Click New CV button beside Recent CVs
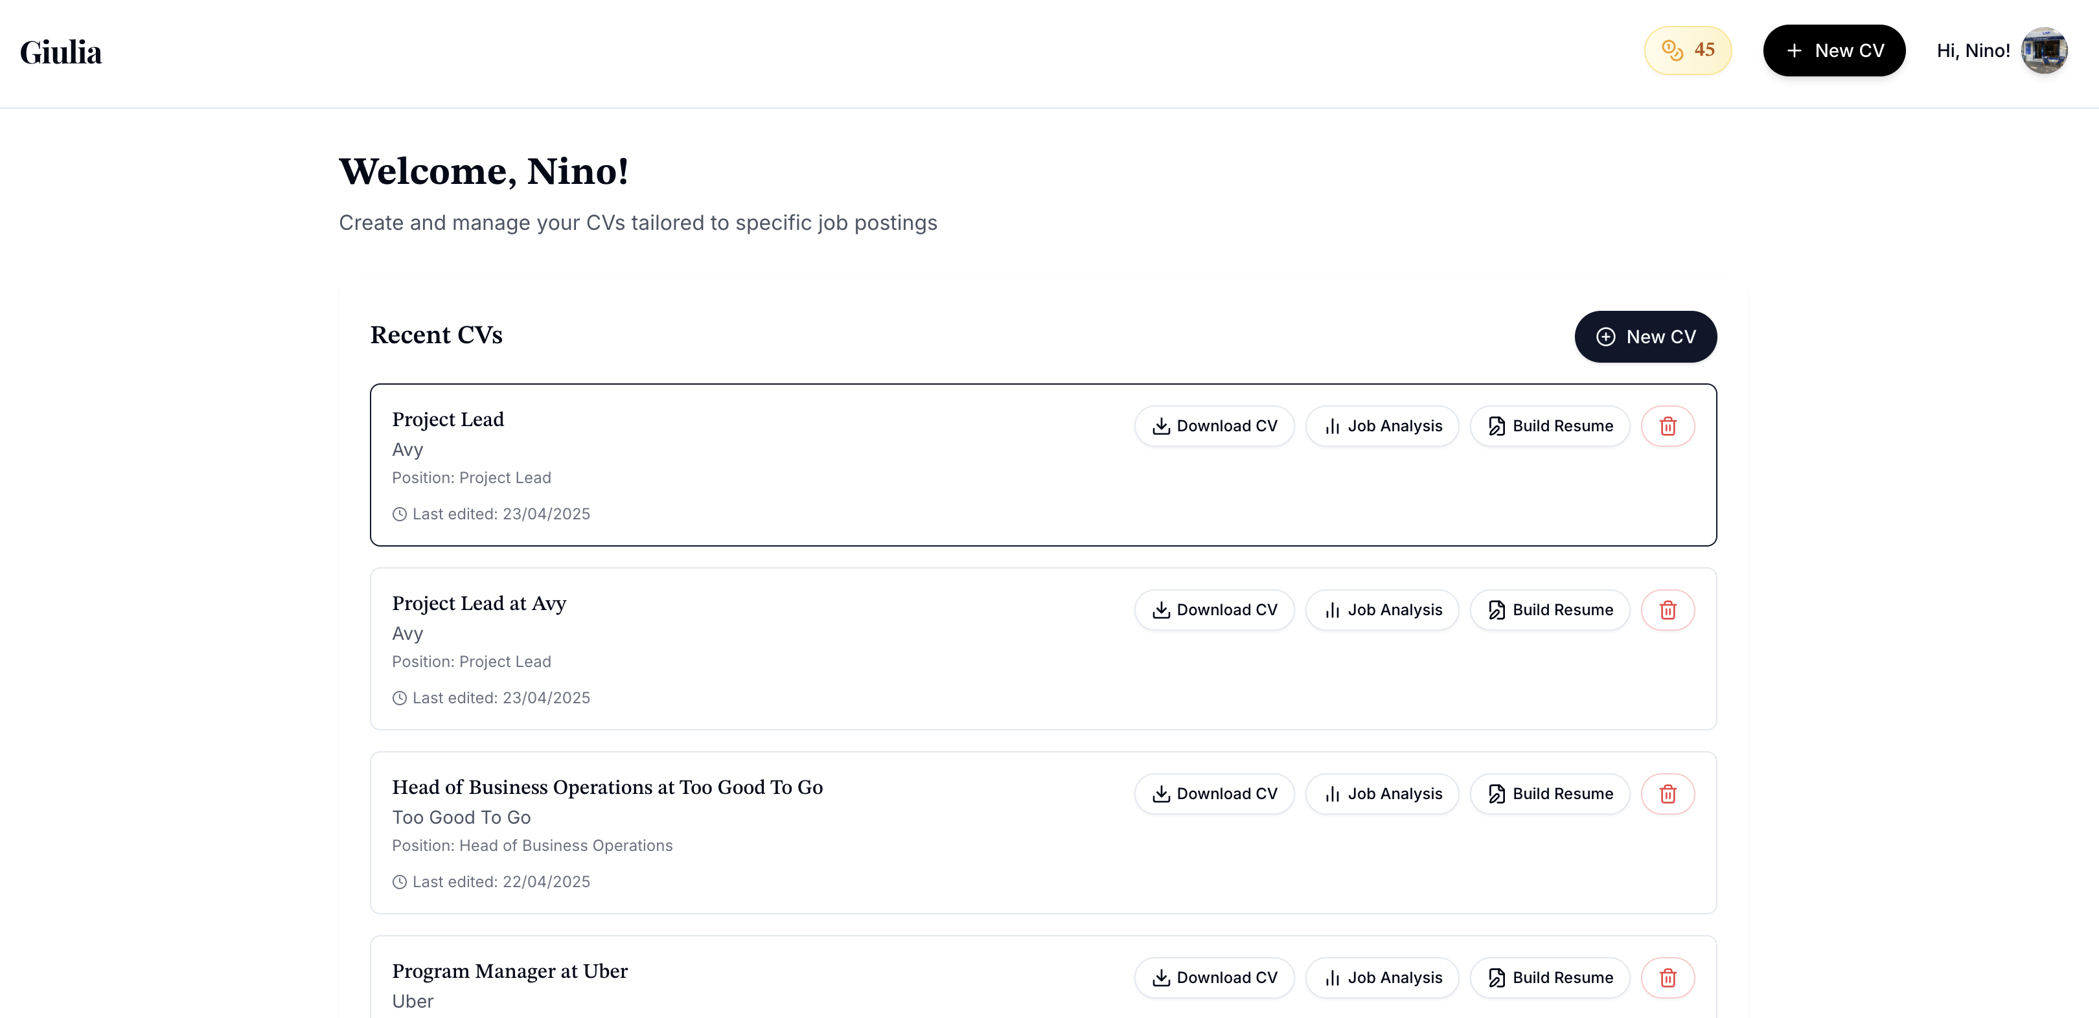Viewport: 2099px width, 1018px height. (x=1645, y=336)
